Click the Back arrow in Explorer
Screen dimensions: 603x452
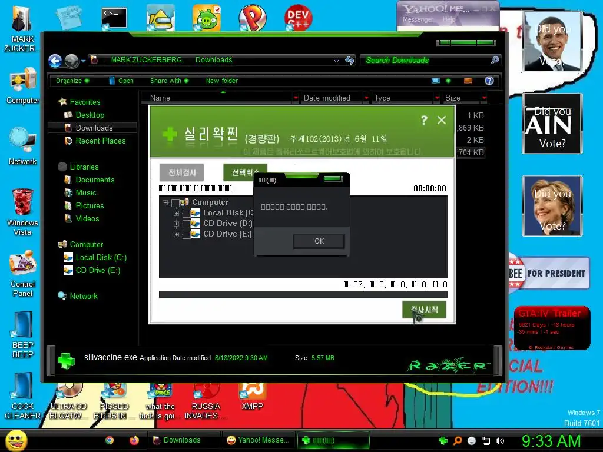(x=55, y=61)
